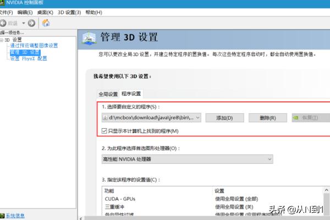Select 设置 PhysX 配置 in the tree
Screen dimensions: 330x220
coord(29,58)
